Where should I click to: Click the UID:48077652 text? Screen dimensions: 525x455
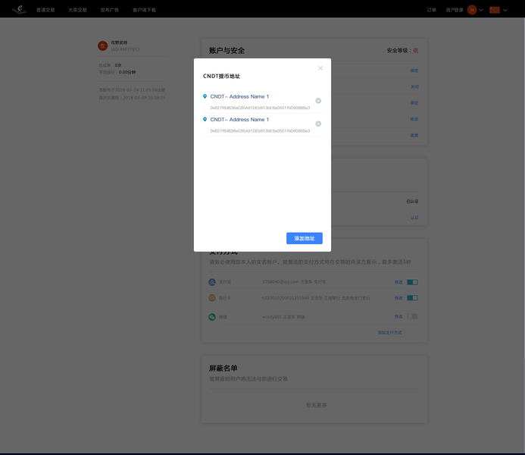coord(125,49)
